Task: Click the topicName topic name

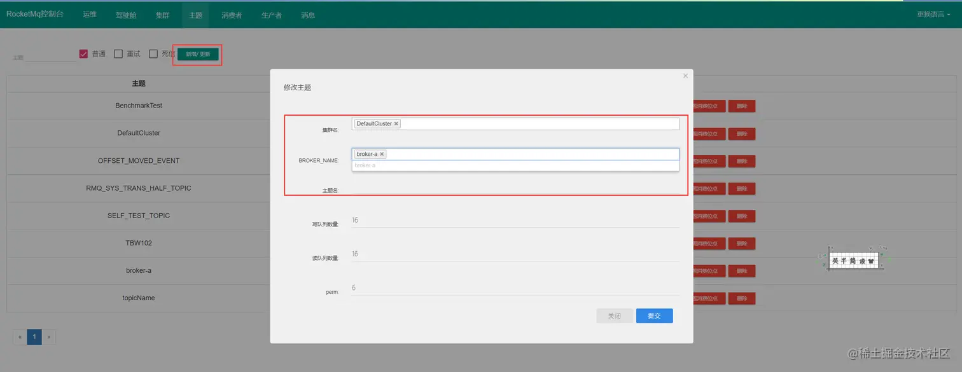Action: tap(139, 298)
